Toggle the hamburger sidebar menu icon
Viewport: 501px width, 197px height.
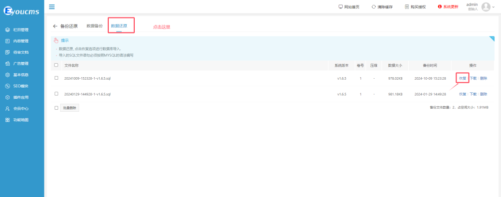click(x=52, y=7)
